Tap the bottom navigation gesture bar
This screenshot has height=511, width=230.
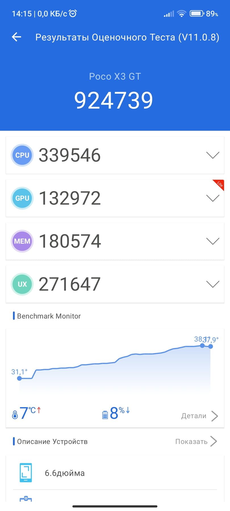pos(115,506)
